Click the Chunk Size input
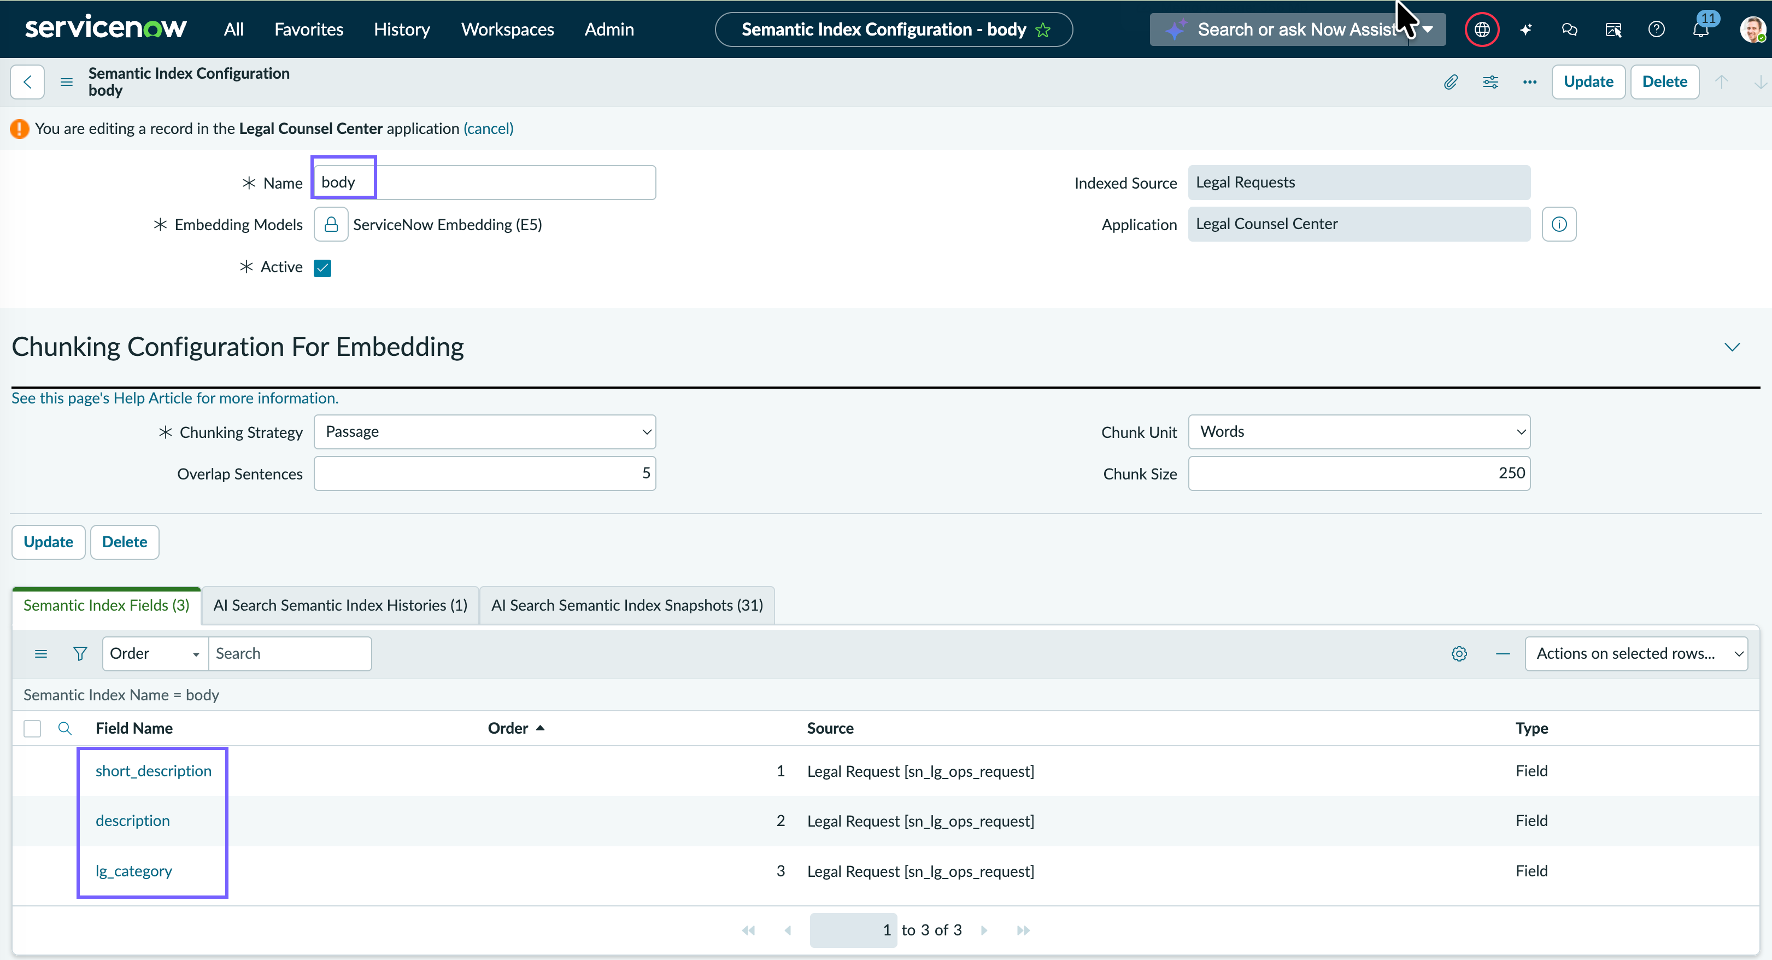 click(1359, 473)
